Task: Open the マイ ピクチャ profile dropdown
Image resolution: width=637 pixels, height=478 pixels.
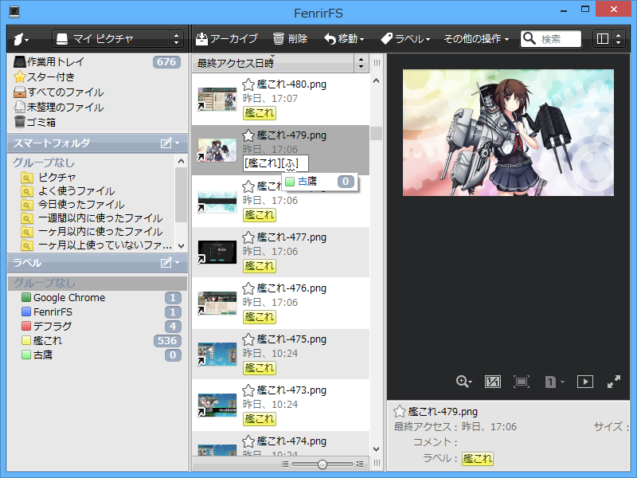Action: [x=118, y=39]
